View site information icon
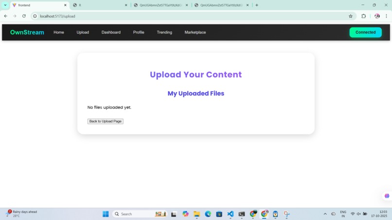The height and width of the screenshot is (220, 392). click(x=35, y=16)
